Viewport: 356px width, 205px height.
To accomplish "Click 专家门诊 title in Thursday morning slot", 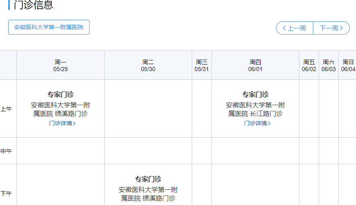I will click(255, 94).
